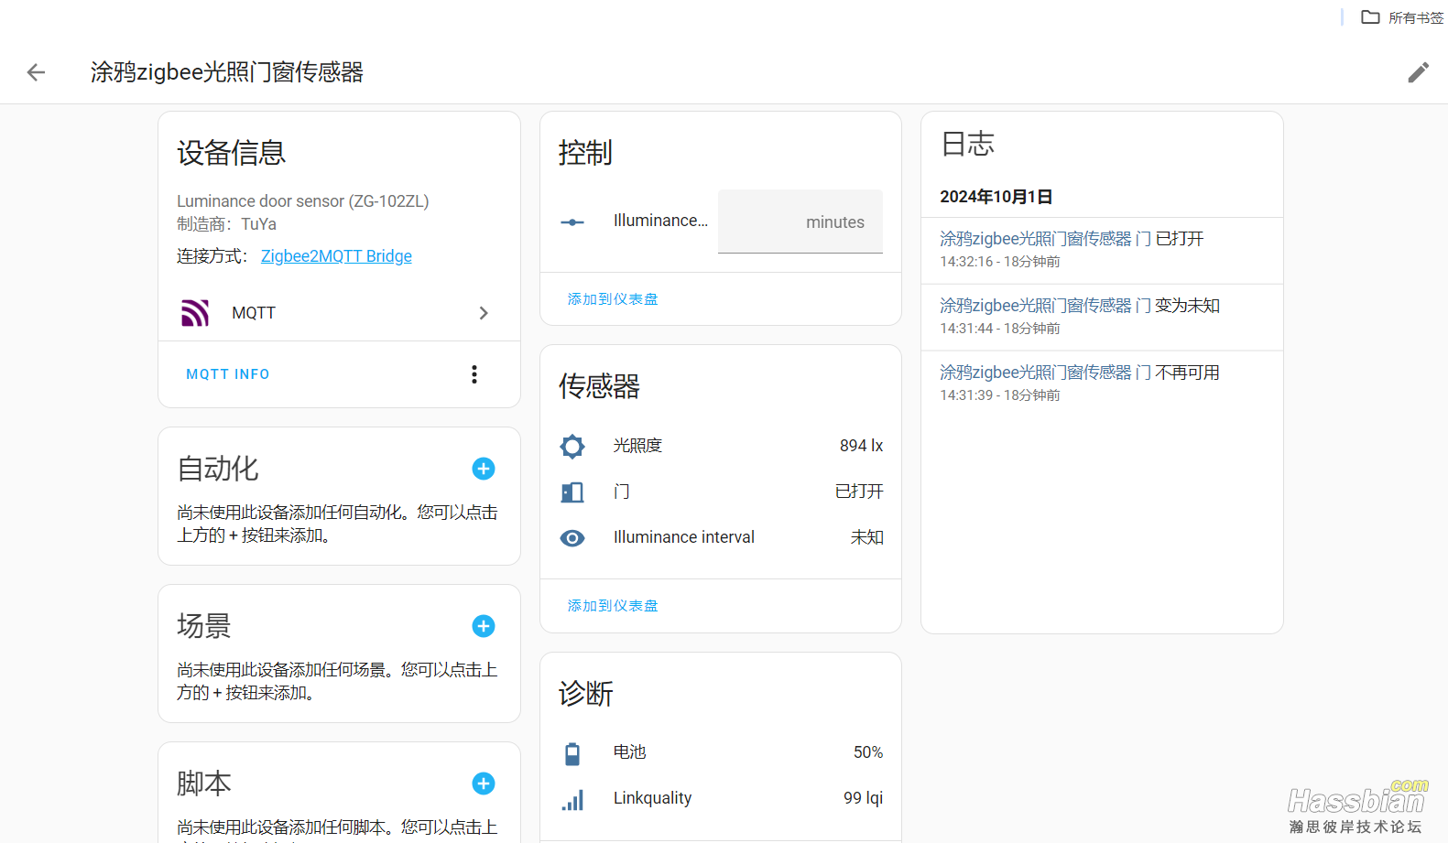
Task: Click the Illuminance... control label
Action: click(660, 221)
